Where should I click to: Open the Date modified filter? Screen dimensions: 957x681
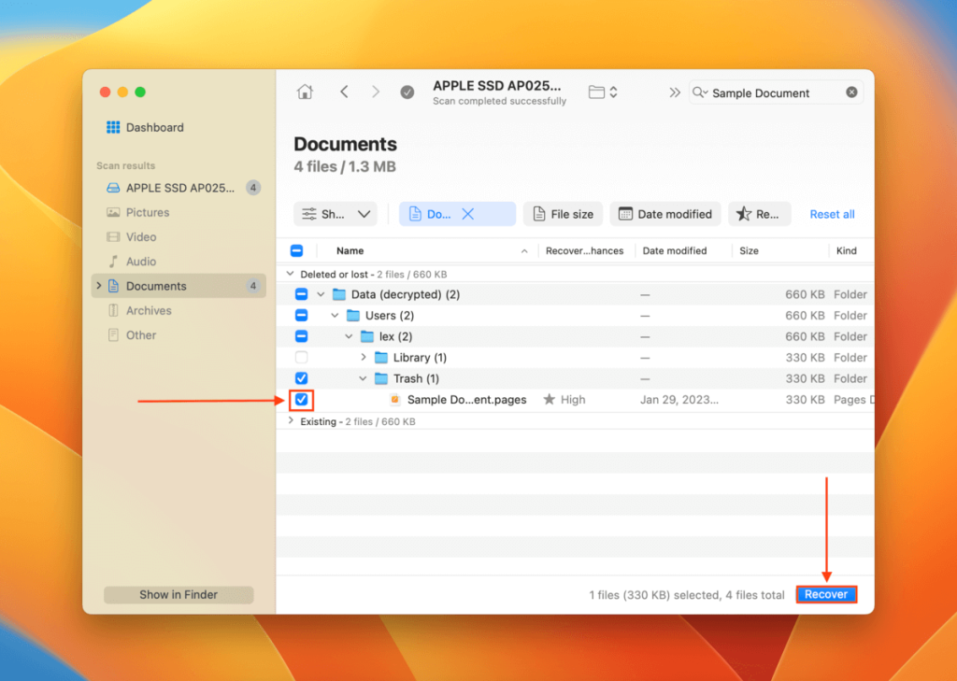click(665, 213)
